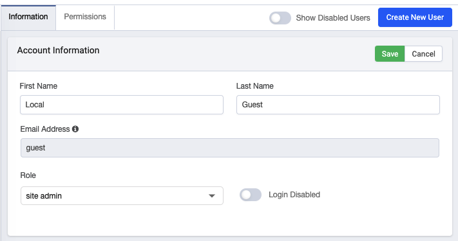The height and width of the screenshot is (241, 458).
Task: Cancel the account edits
Action: (x=423, y=54)
